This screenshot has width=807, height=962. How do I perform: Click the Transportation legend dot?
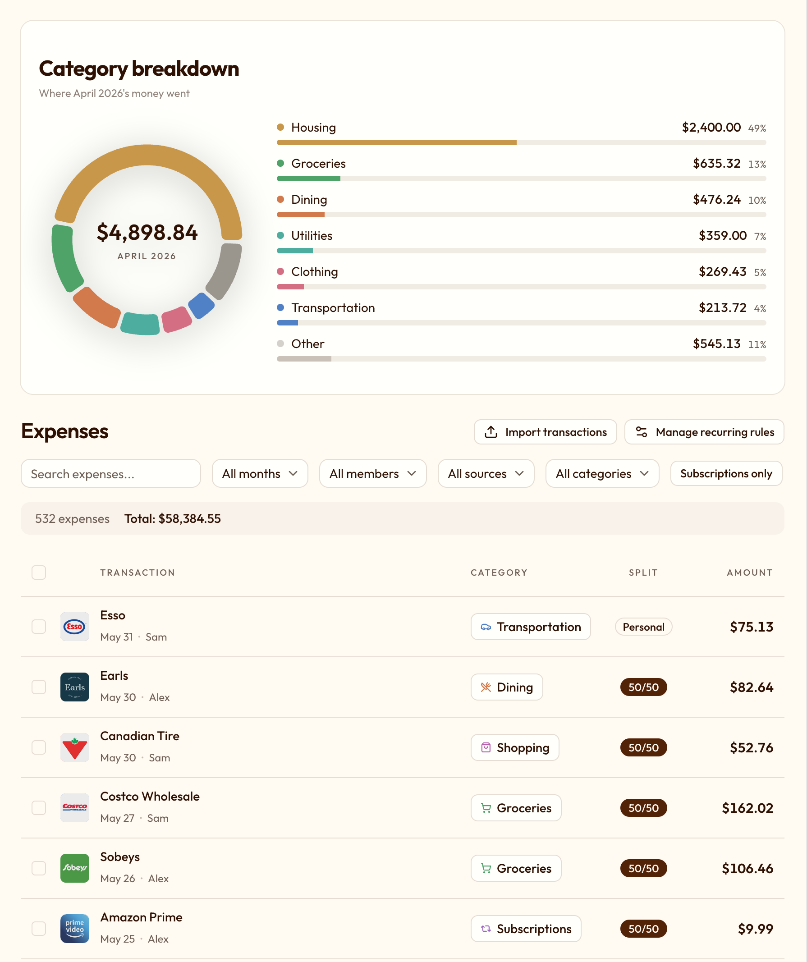[x=280, y=307]
